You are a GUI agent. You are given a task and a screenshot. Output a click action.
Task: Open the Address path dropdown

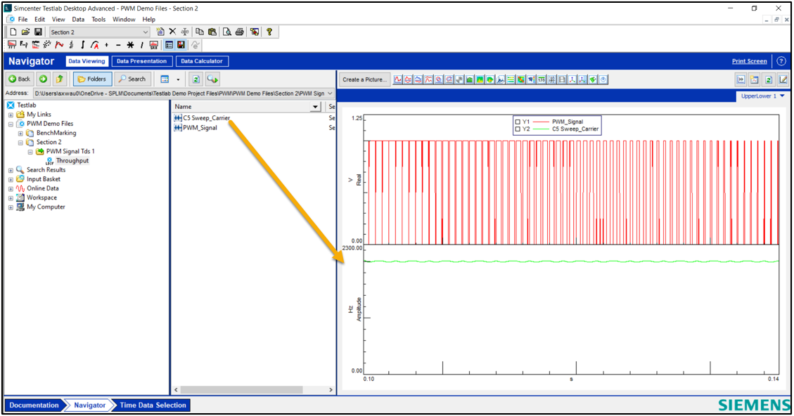330,93
